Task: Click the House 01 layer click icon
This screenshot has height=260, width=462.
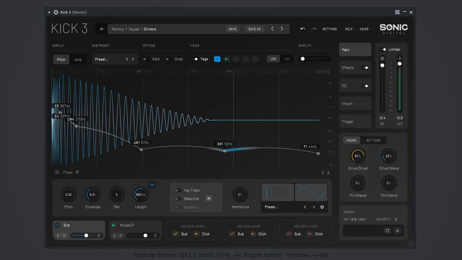Action: [114, 225]
